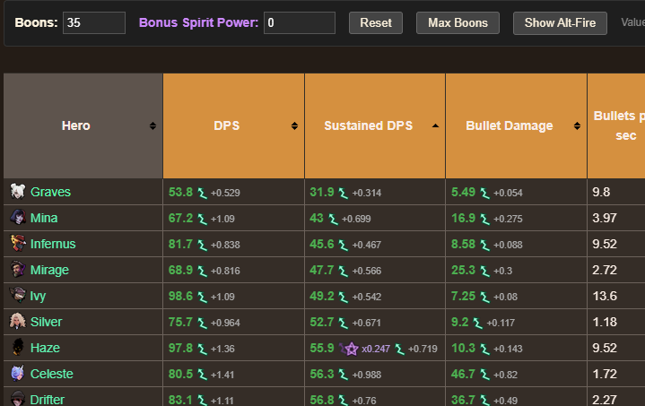Click the Drifter hero portrait icon
The height and width of the screenshot is (406, 645).
(18, 399)
